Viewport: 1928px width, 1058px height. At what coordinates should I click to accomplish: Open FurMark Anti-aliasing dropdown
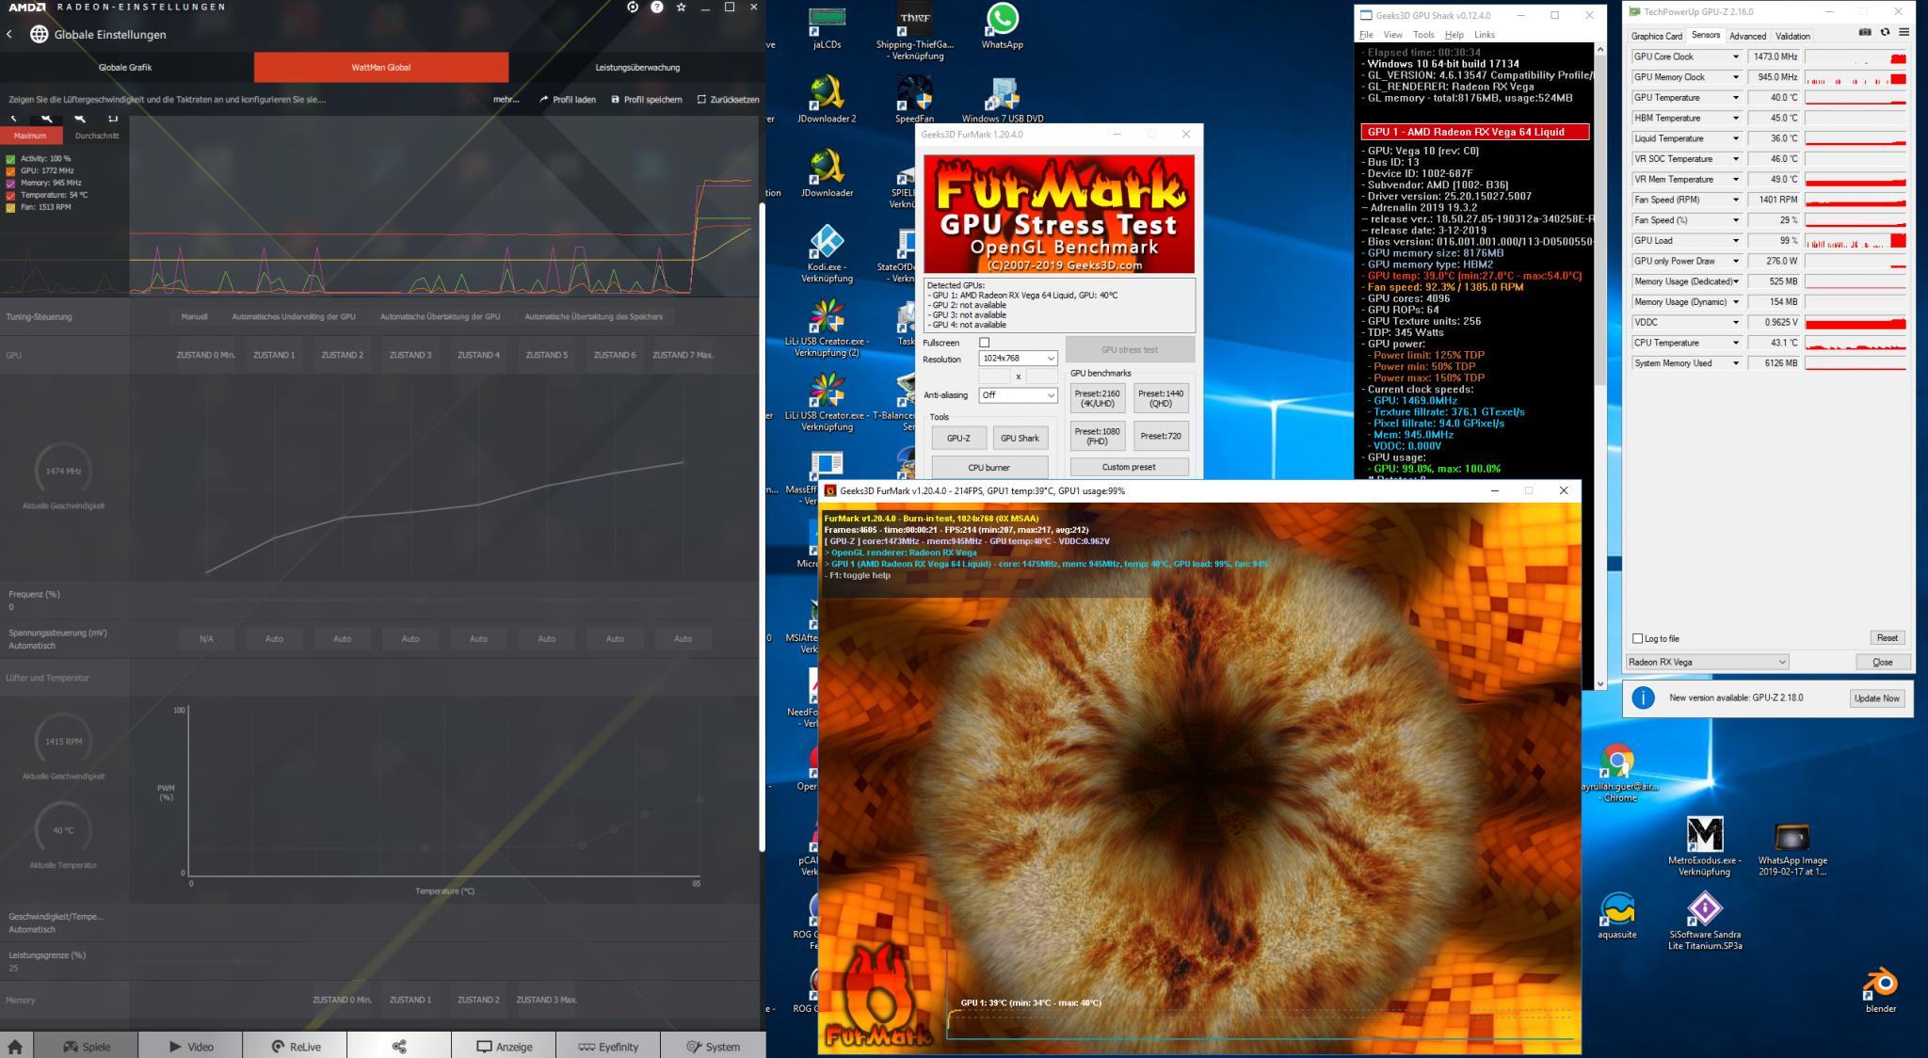(x=1018, y=395)
